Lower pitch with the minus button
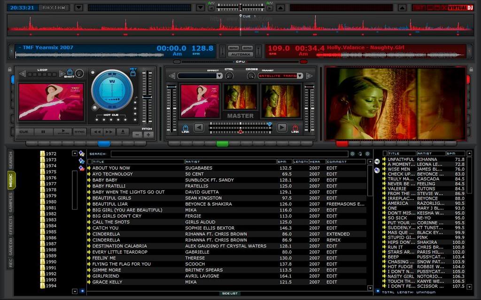 click(138, 135)
